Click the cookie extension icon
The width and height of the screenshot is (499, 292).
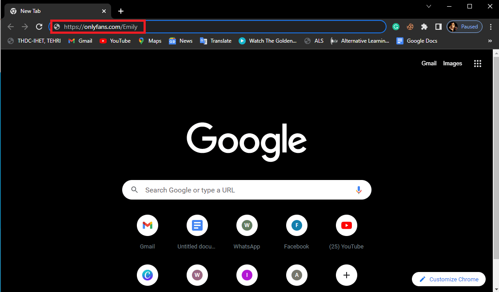point(410,27)
